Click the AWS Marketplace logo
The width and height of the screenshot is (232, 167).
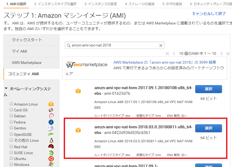pos(87,64)
